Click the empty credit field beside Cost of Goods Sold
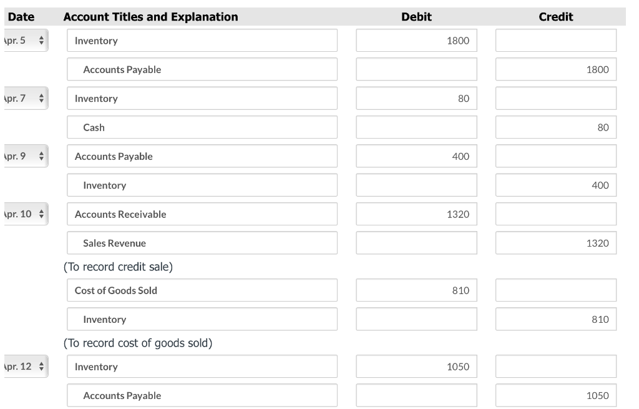Image resolution: width=639 pixels, height=409 pixels. (x=555, y=290)
